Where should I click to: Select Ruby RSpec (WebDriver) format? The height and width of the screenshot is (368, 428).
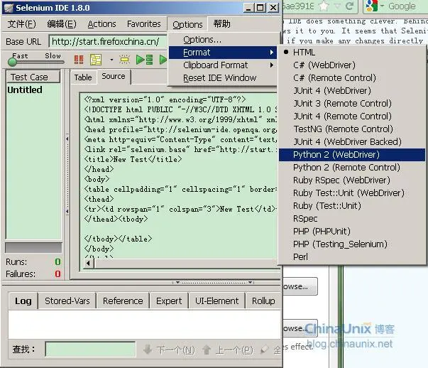click(x=352, y=180)
